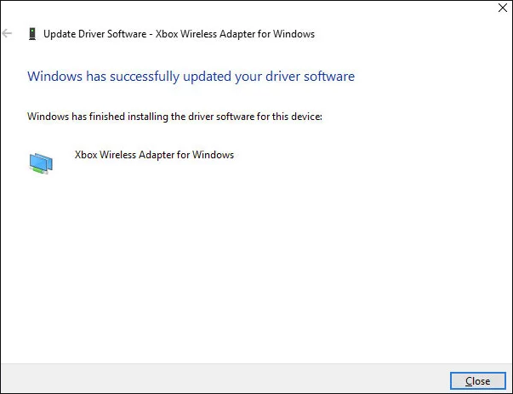This screenshot has width=513, height=394.
Task: Click the back arrow in the header
Action: (7, 33)
